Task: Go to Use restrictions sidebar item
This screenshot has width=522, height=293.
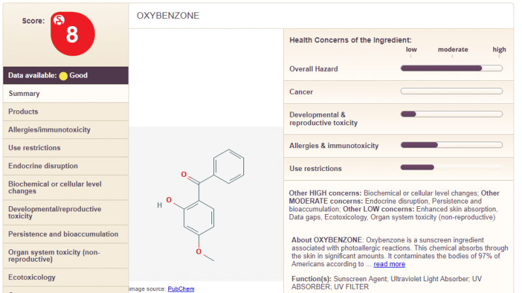Action: click(x=35, y=148)
